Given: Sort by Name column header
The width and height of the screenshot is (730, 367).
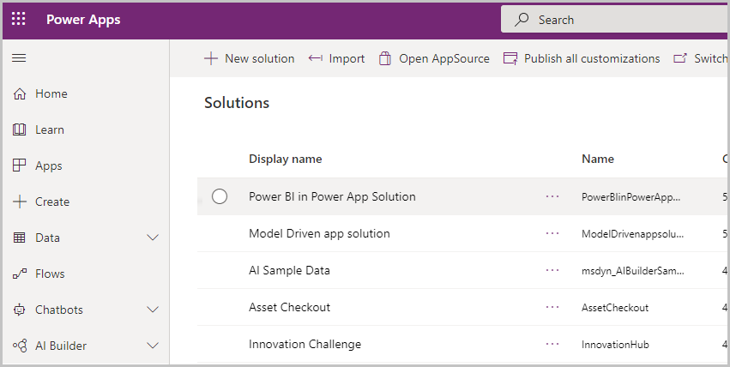Looking at the screenshot, I should tap(598, 159).
